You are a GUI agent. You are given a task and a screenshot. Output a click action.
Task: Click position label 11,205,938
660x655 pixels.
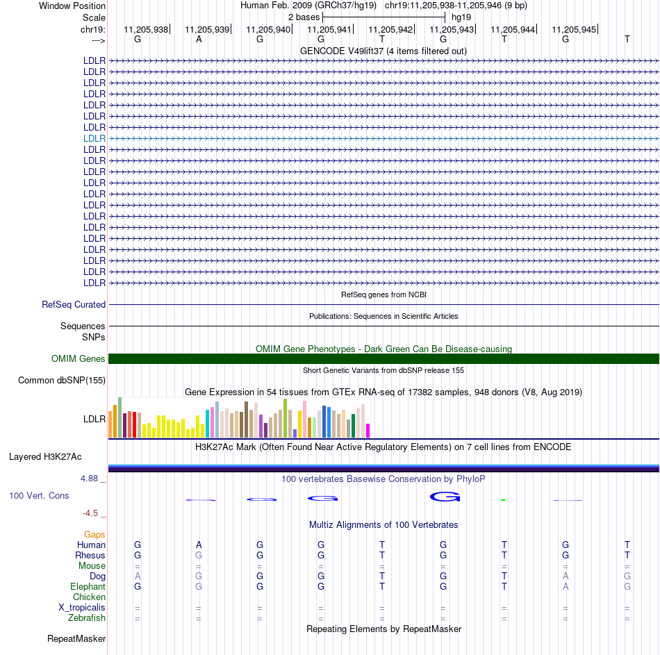(x=146, y=29)
